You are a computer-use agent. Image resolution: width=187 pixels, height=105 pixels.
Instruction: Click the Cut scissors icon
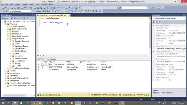point(47,8)
